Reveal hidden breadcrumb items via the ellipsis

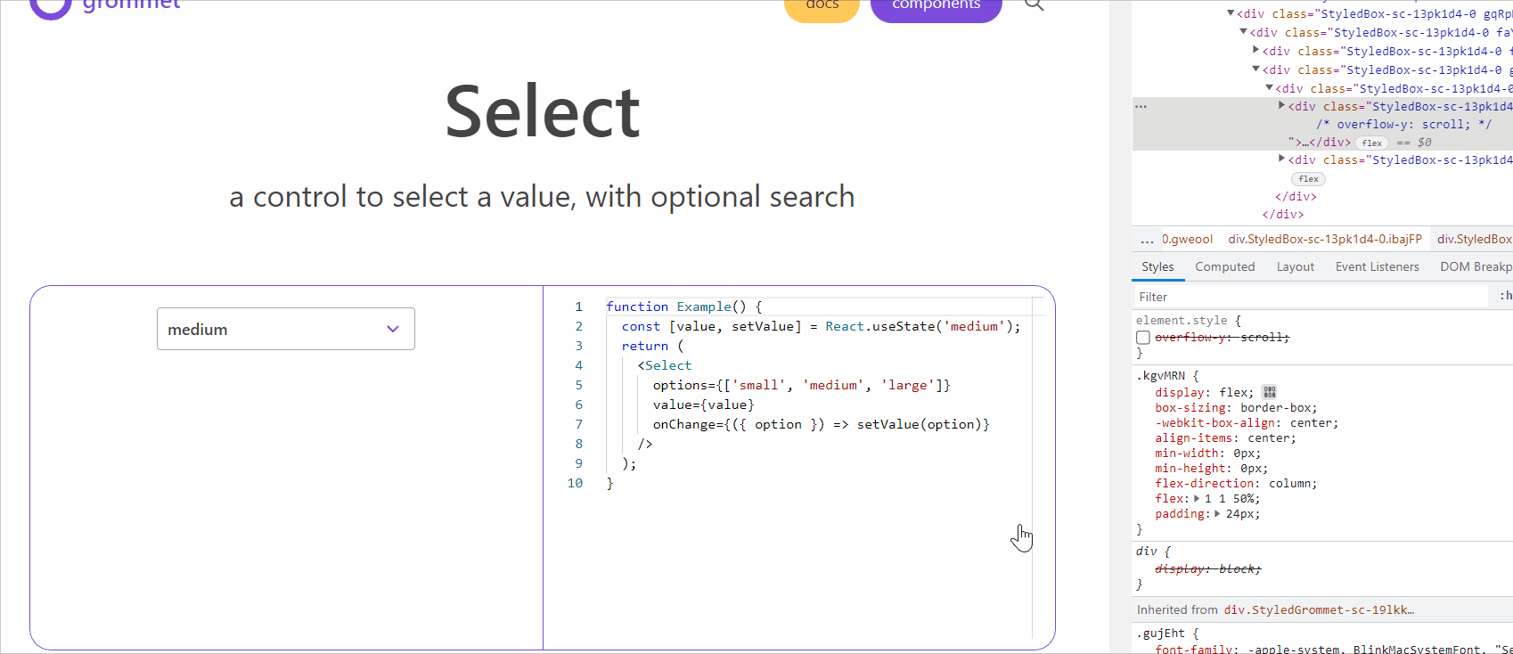coord(1148,239)
